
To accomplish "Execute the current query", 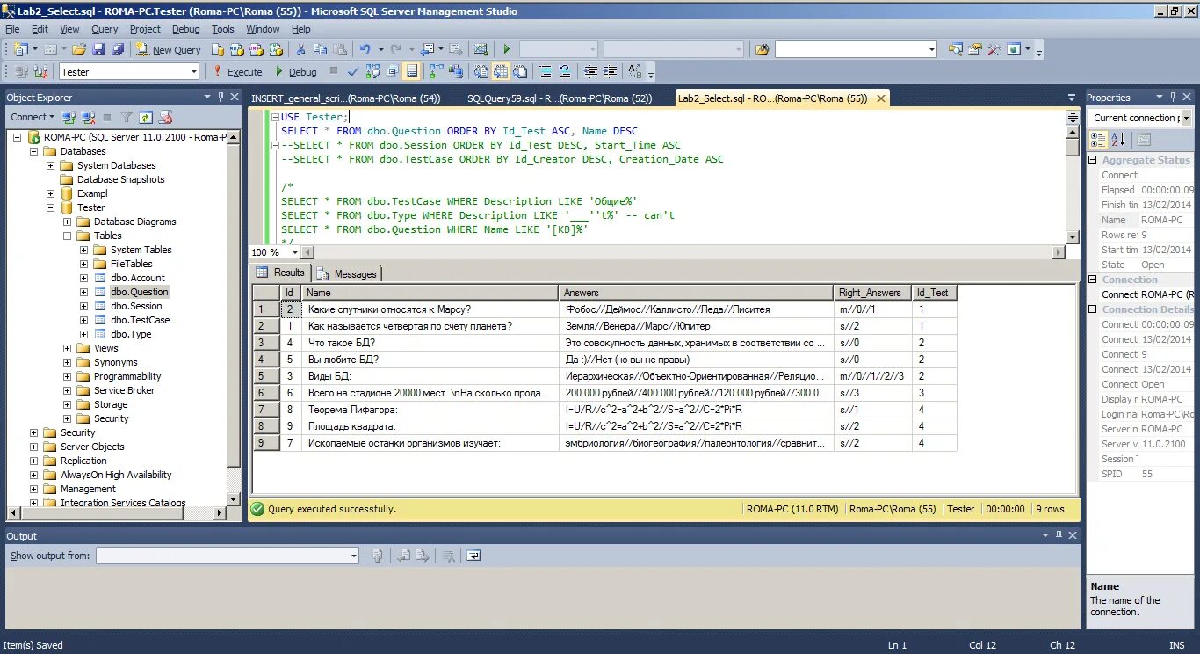I will coord(237,72).
